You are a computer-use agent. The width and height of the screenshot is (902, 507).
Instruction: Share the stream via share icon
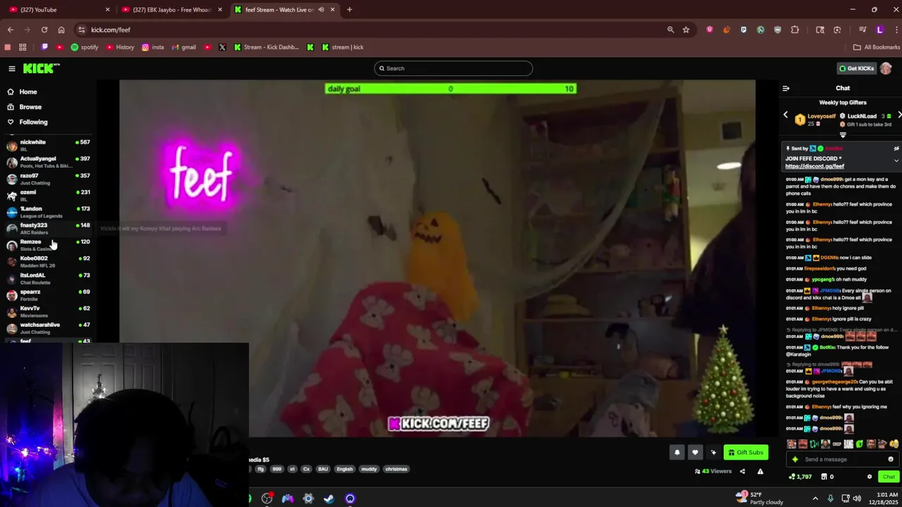tap(742, 471)
